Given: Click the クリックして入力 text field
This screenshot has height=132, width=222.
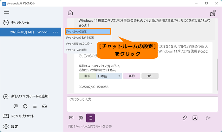Looking at the screenshot, I should click(142, 104).
